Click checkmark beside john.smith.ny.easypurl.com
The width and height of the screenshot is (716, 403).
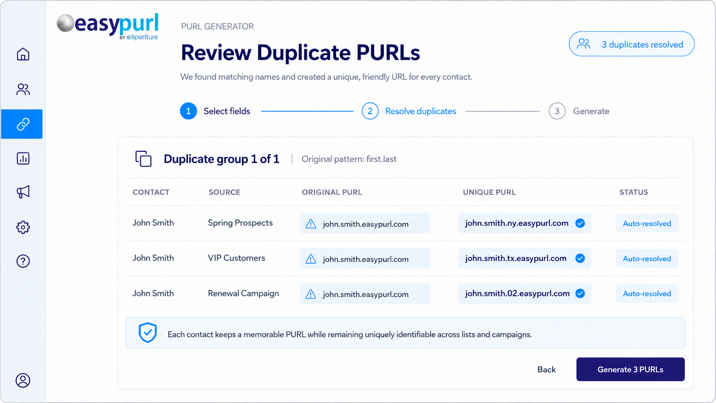tap(580, 223)
